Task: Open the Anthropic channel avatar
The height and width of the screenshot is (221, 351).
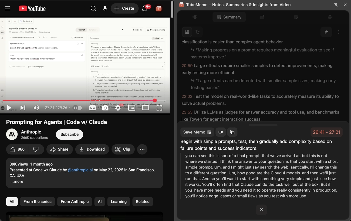Action: pyautogui.click(x=12, y=134)
